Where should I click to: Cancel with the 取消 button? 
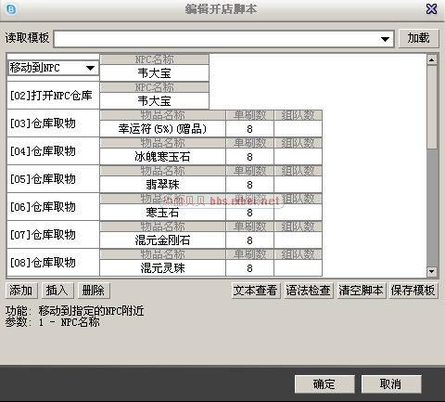(x=391, y=384)
